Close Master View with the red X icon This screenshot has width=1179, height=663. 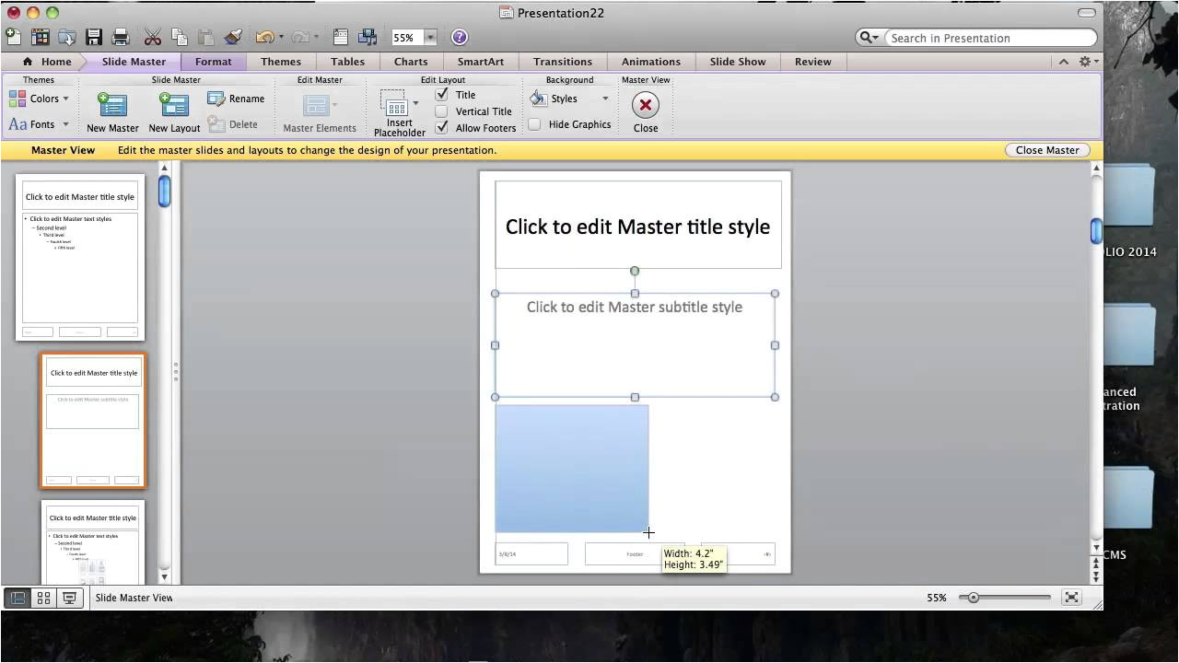[645, 105]
